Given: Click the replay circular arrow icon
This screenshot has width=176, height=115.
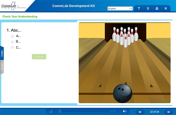Looking at the screenshot, I should click(51, 111).
